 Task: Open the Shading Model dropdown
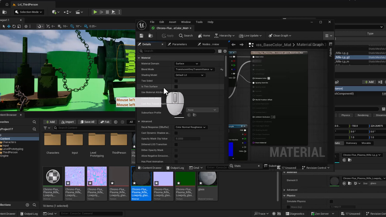[190, 75]
